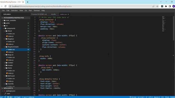The width and height of the screenshot is (175, 98).
Task: Click the package.json icon in NPM Scripts
Action: click(x=4, y=91)
